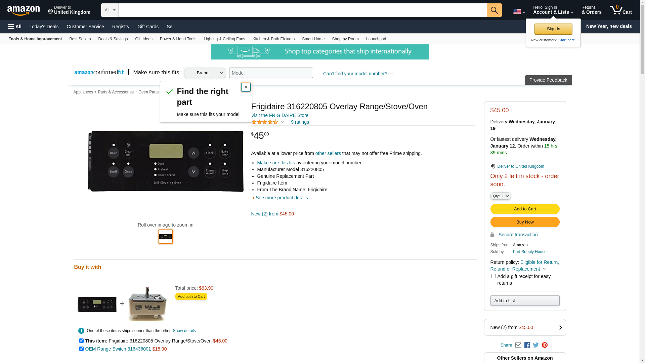Image resolution: width=645 pixels, height=363 pixels.
Task: Click the Amazon logo
Action: coord(24,10)
